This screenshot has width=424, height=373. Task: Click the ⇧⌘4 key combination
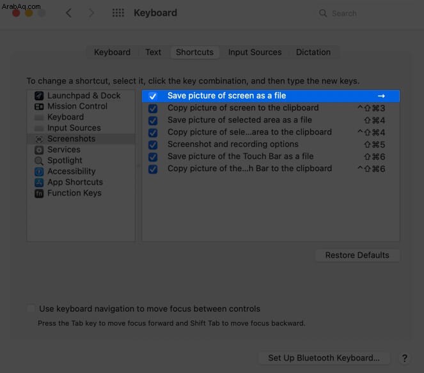[375, 121]
